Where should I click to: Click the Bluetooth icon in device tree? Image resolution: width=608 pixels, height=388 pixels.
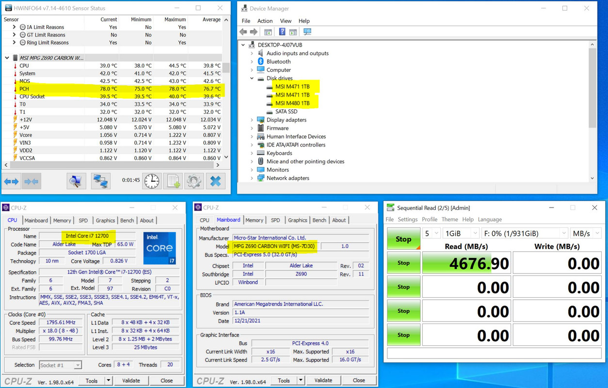coord(260,62)
